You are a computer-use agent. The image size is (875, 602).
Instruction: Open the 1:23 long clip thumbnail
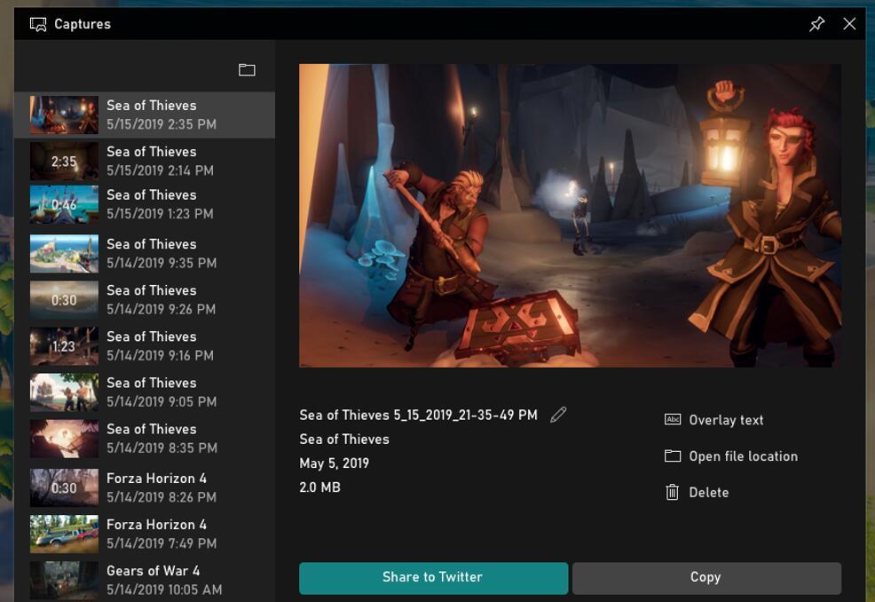pos(64,346)
